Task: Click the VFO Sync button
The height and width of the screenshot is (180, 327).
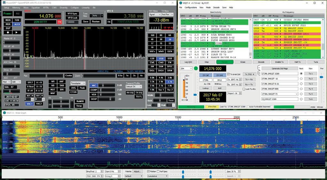Action: pos(72,13)
